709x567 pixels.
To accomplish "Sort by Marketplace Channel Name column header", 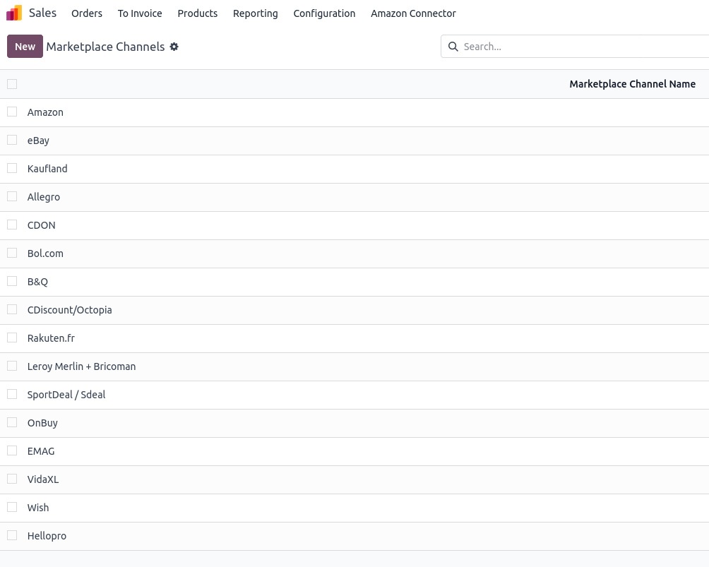I will (x=632, y=84).
